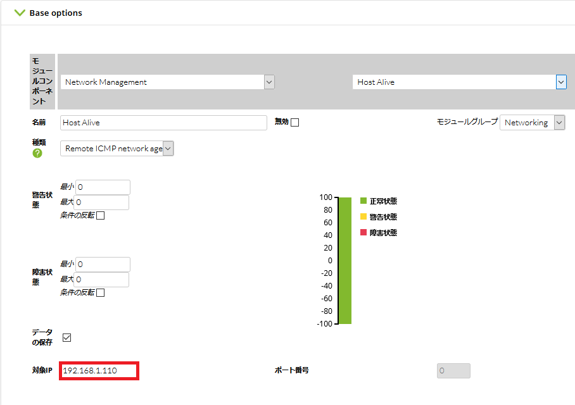Toggle the 無効 disabled checkbox
This screenshot has height=405, width=575.
(x=295, y=122)
